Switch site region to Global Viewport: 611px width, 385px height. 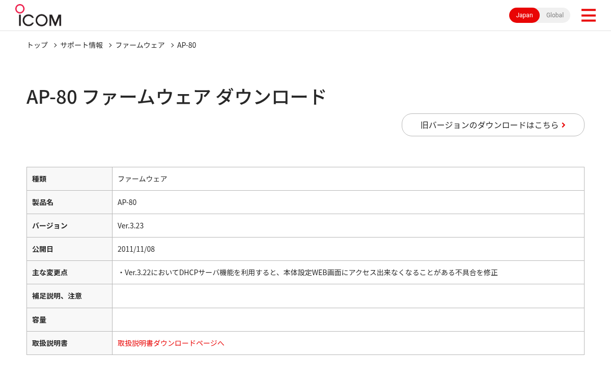[554, 15]
